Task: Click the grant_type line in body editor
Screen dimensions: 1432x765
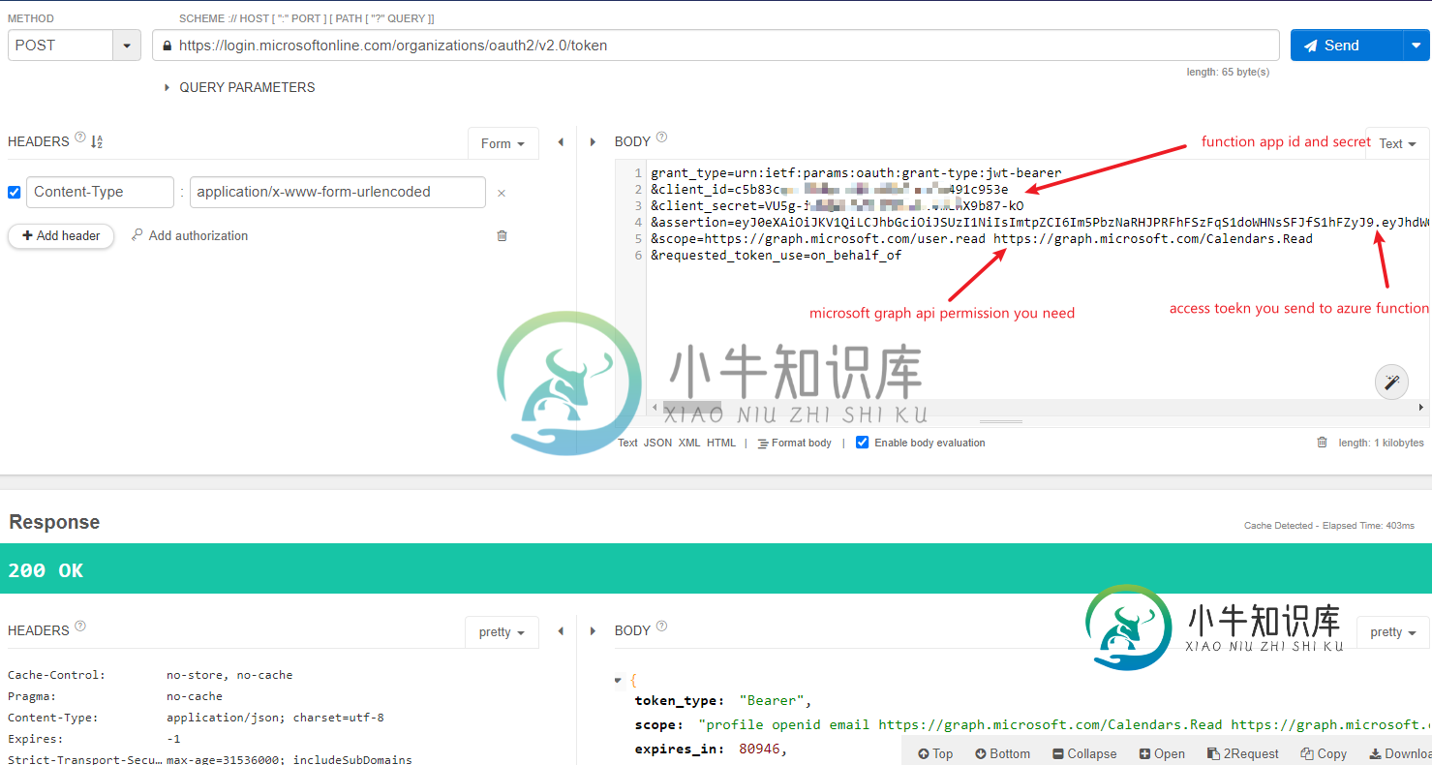Action: [x=856, y=173]
